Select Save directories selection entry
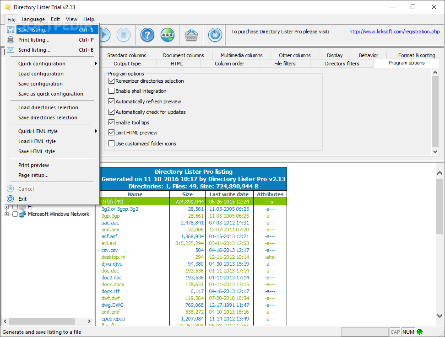 pyautogui.click(x=52, y=118)
